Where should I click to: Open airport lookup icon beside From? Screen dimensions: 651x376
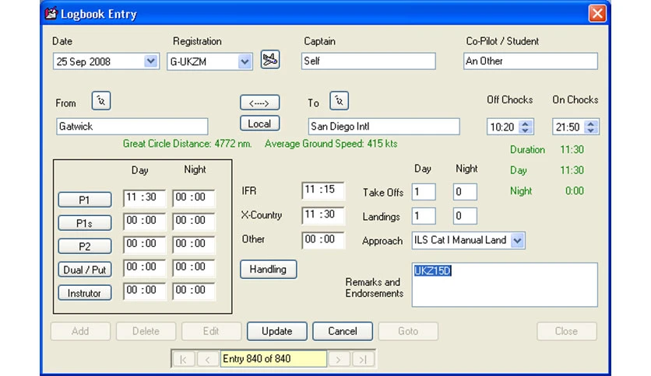[x=101, y=101]
